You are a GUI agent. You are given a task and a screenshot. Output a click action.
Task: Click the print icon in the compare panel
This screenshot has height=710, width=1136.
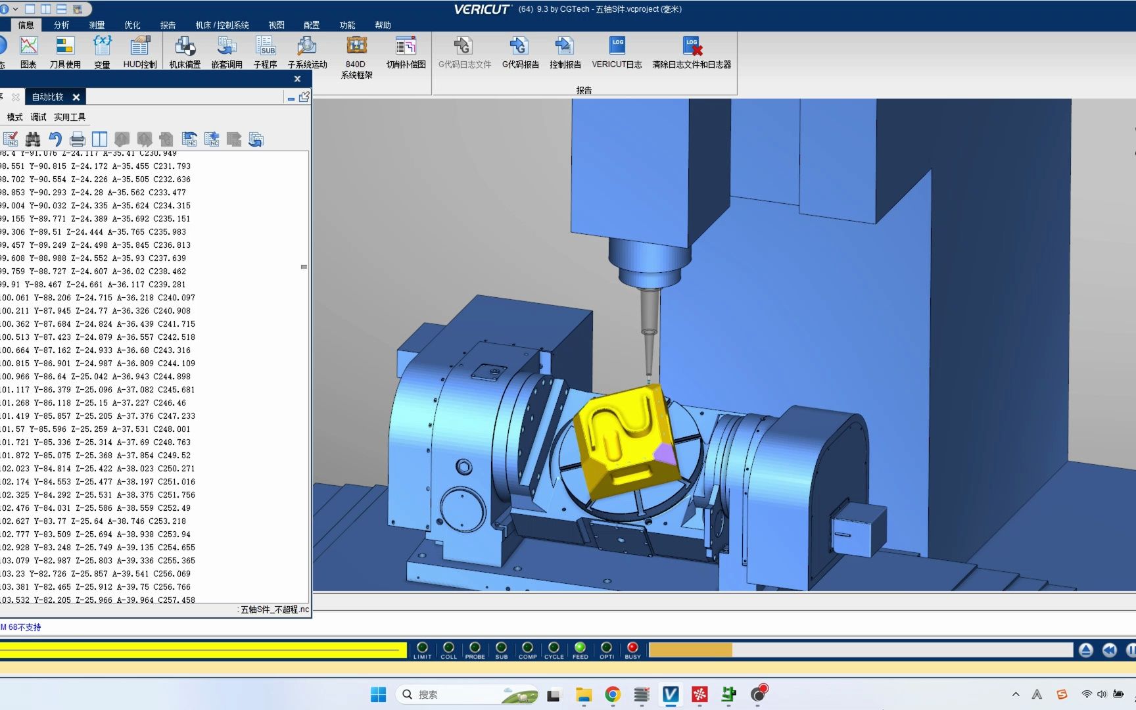(x=77, y=138)
